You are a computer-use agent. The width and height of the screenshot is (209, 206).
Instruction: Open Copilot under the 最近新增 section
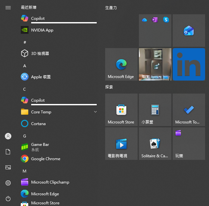click(x=59, y=18)
